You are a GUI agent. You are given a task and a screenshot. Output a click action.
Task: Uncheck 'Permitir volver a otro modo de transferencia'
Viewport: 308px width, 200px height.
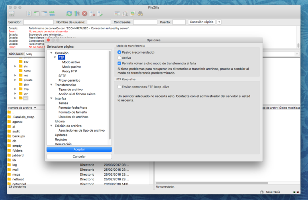point(119,63)
